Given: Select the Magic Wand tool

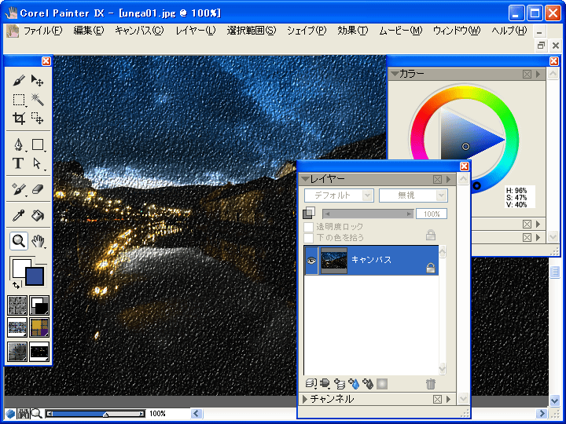Looking at the screenshot, I should click(38, 100).
